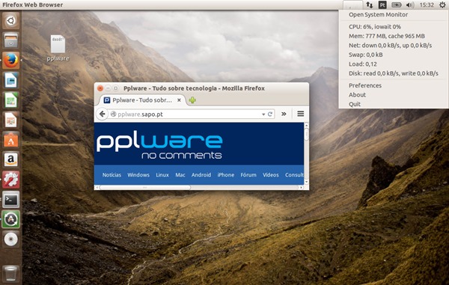Go back in Firefox

(103, 114)
